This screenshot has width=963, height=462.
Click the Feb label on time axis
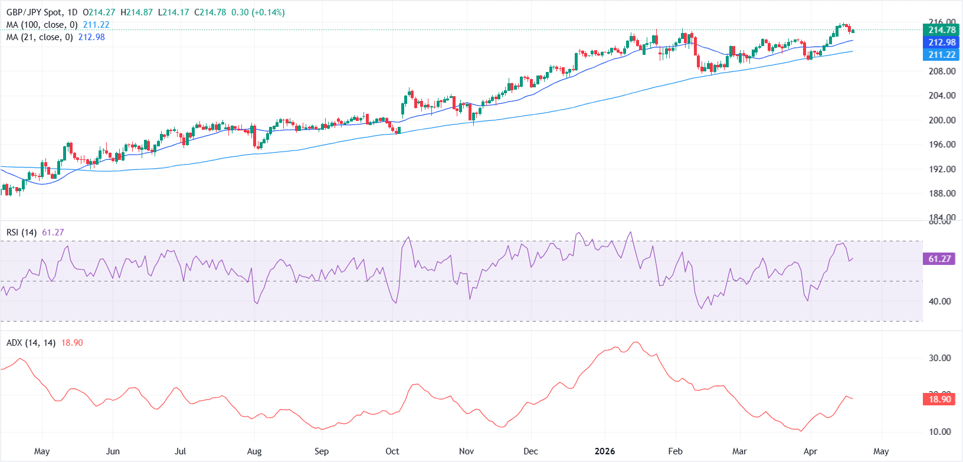[675, 451]
